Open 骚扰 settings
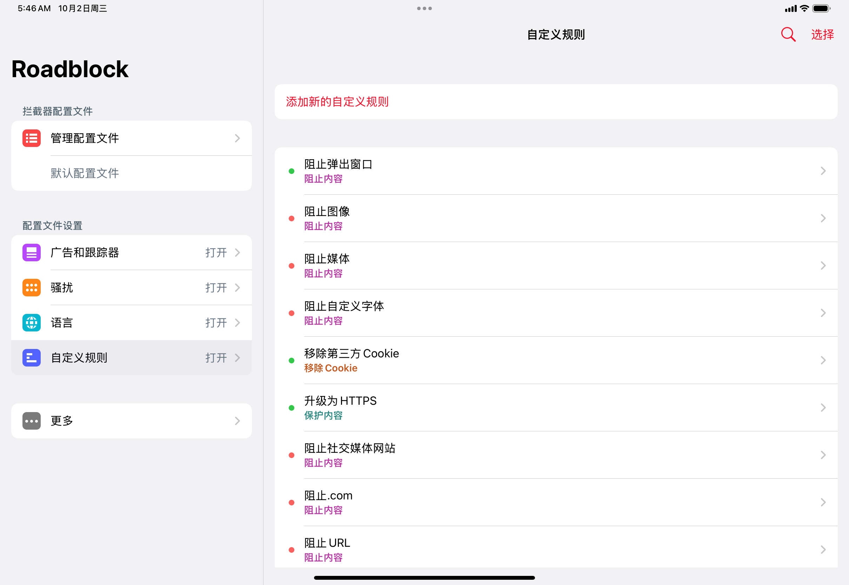849x585 pixels. (131, 288)
